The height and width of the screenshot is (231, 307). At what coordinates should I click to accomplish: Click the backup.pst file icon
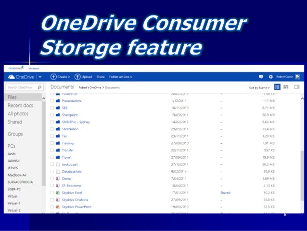click(x=58, y=164)
